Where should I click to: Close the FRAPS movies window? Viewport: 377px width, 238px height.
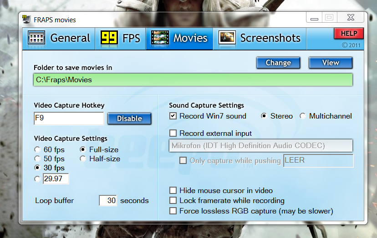[351, 17]
